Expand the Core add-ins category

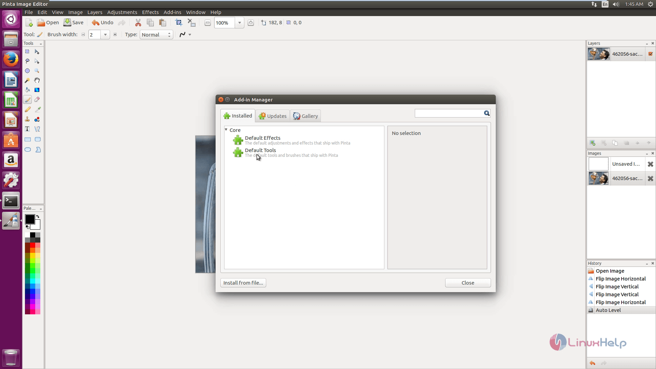pyautogui.click(x=226, y=130)
